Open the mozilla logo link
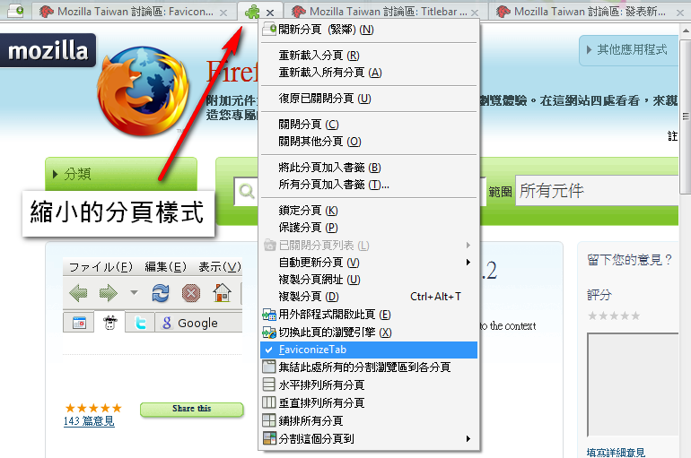The height and width of the screenshot is (458, 691). tap(48, 50)
